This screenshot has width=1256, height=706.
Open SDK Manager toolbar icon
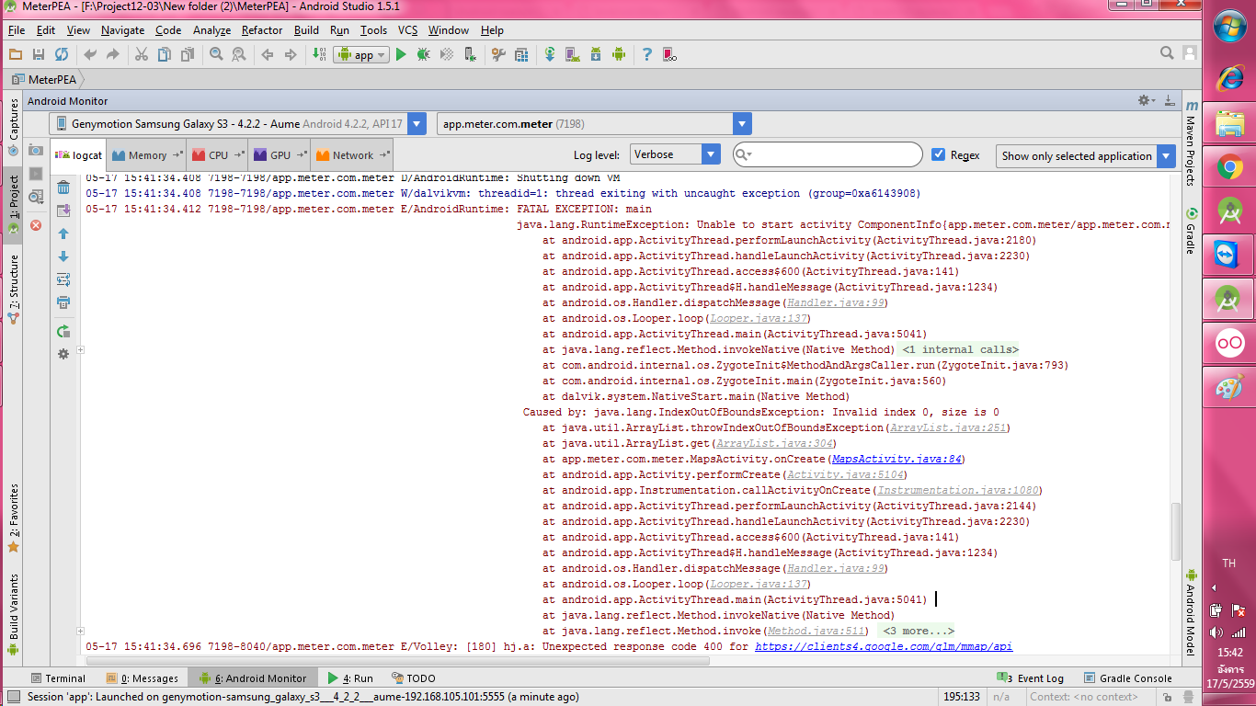[x=596, y=55]
